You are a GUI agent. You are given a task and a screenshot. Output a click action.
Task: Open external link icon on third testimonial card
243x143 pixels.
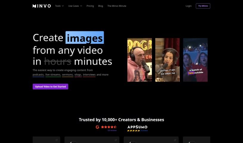(x=175, y=140)
